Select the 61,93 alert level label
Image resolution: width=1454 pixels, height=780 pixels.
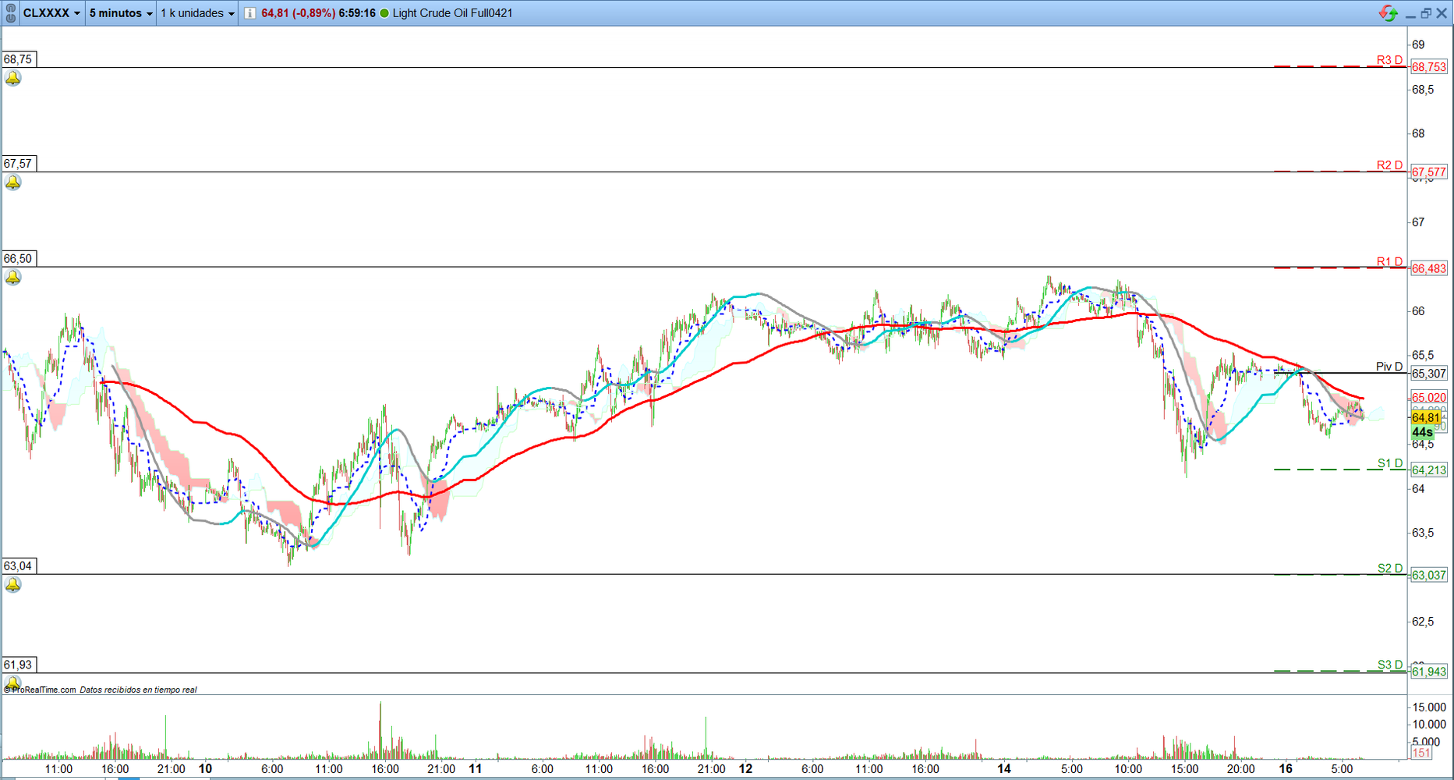[18, 665]
